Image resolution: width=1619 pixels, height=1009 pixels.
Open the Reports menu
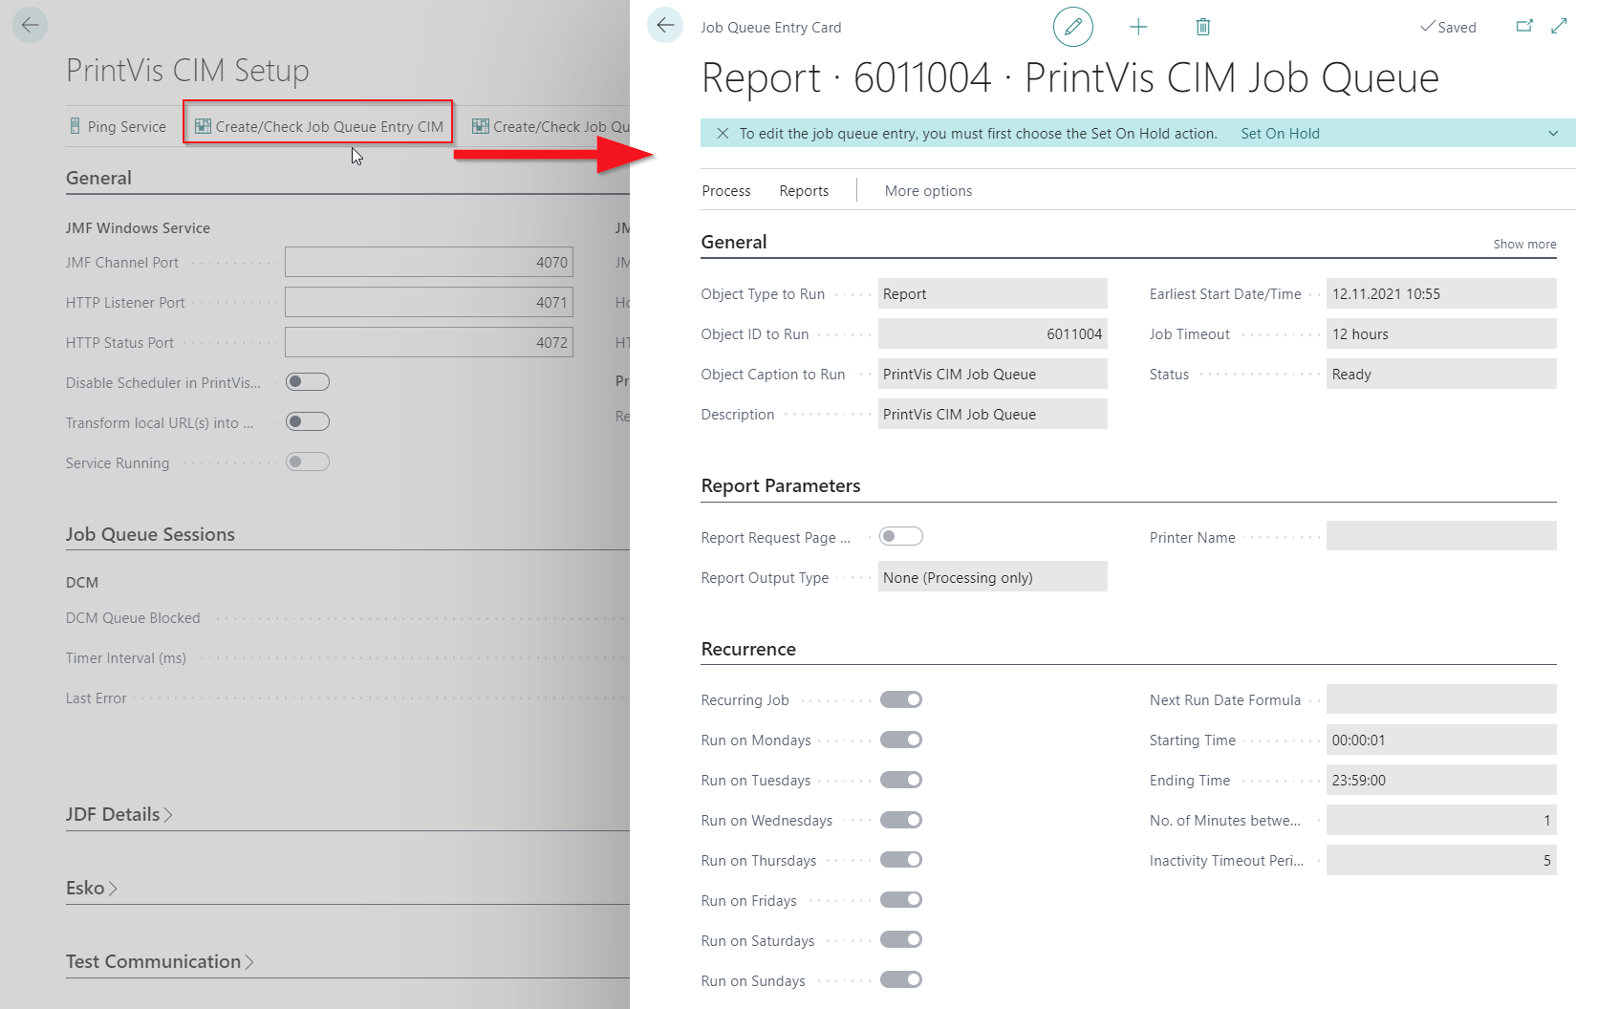pos(803,191)
